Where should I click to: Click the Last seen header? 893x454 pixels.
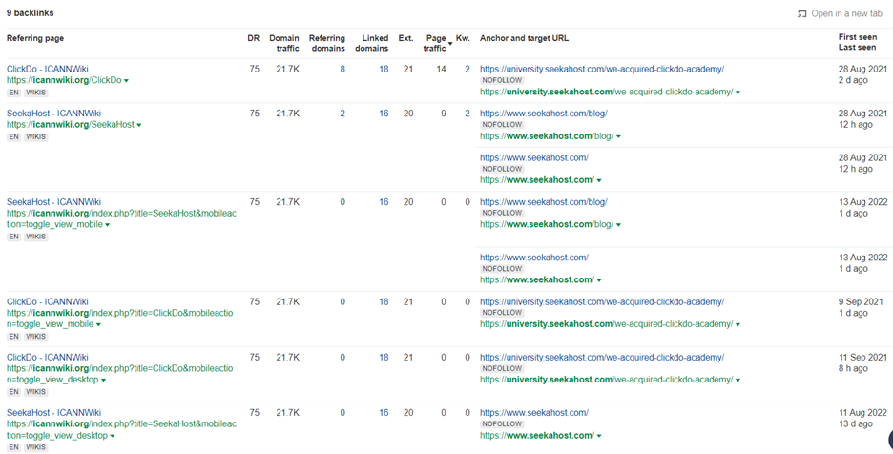857,48
